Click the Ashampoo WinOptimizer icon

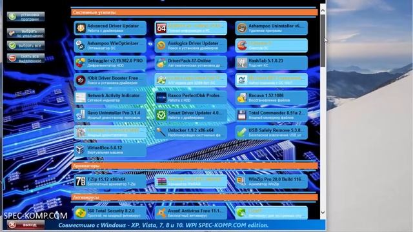[81, 45]
